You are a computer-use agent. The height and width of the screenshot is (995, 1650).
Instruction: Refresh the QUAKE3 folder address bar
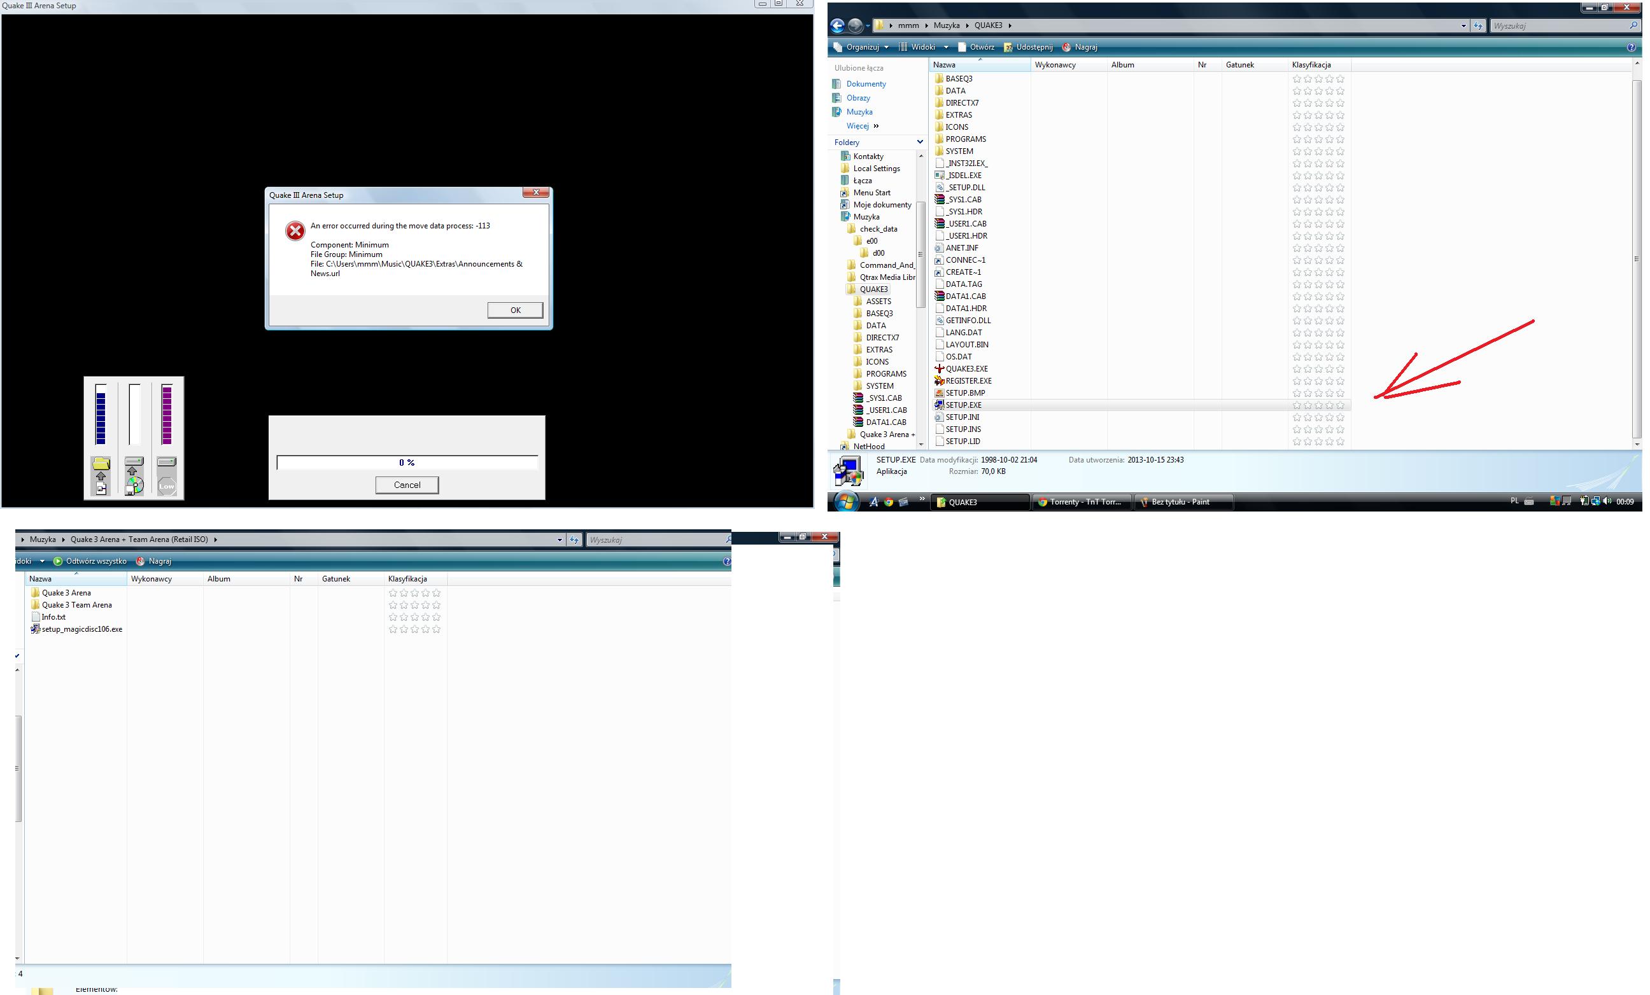(1478, 25)
